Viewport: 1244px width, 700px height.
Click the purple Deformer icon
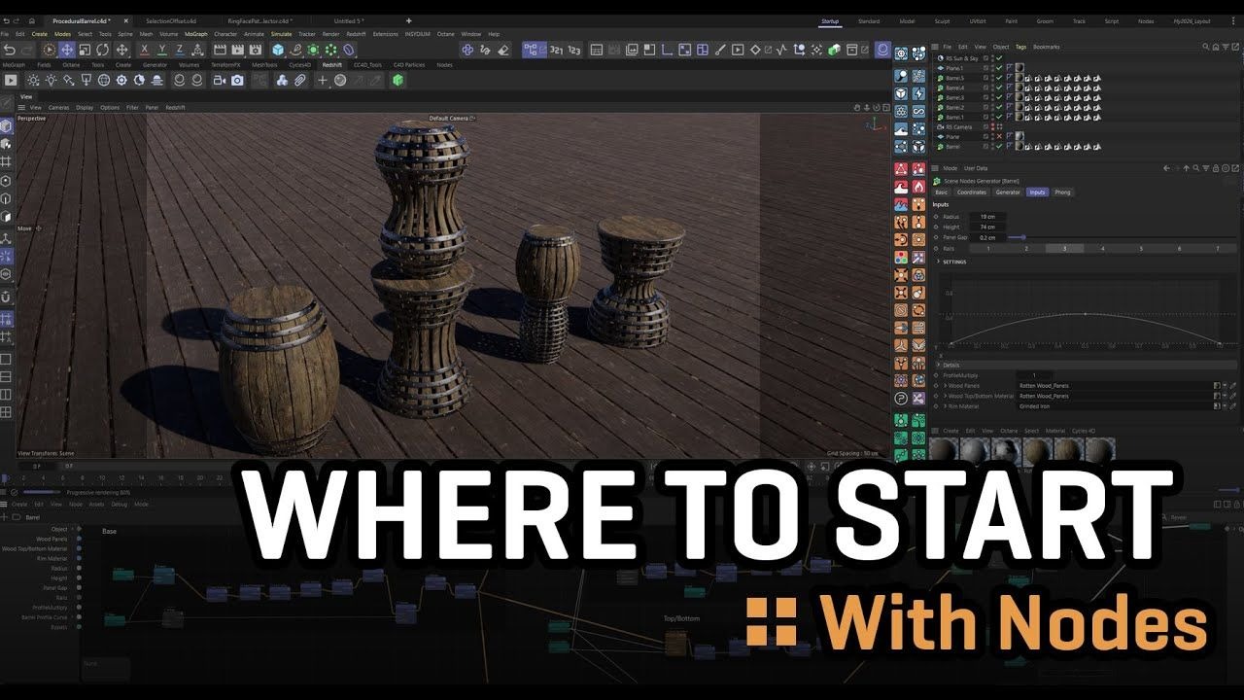point(349,50)
